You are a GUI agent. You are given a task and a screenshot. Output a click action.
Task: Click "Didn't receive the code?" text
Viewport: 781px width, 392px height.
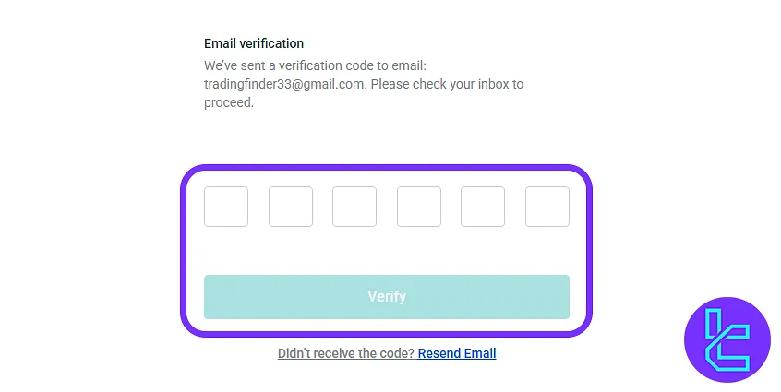coord(346,353)
